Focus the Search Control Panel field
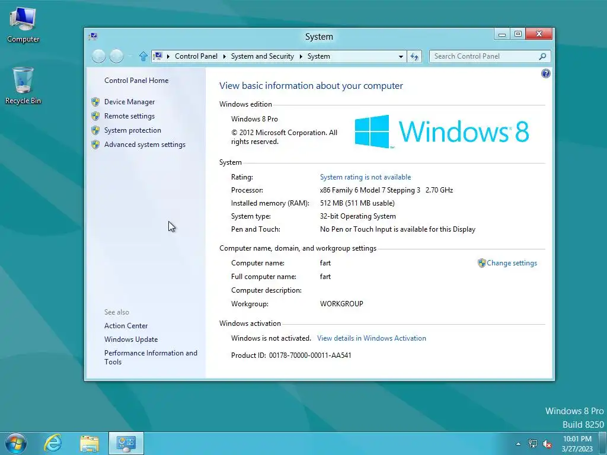The height and width of the screenshot is (455, 607). [490, 56]
